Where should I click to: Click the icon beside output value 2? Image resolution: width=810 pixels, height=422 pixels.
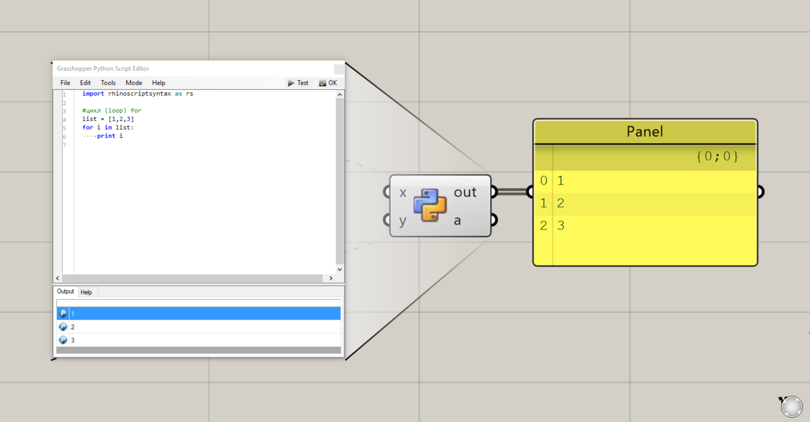(x=63, y=327)
